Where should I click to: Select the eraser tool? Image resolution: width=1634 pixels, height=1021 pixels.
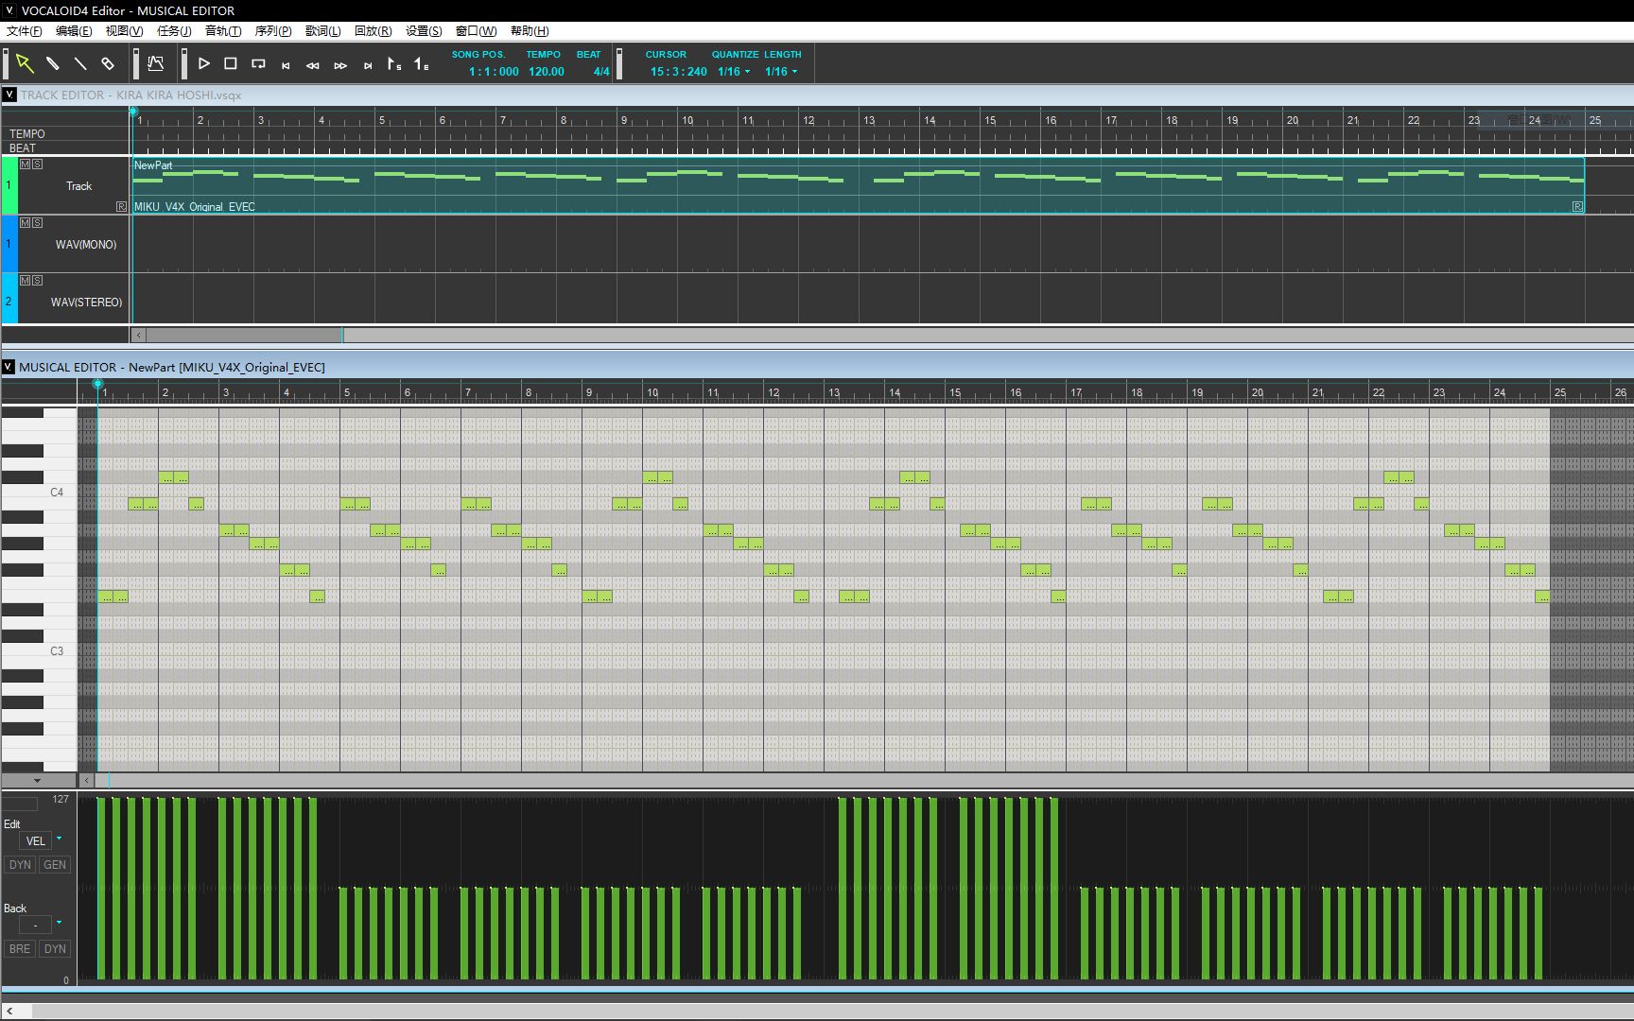108,64
